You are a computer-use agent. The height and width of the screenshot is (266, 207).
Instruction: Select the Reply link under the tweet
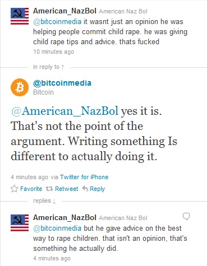pyautogui.click(x=97, y=189)
